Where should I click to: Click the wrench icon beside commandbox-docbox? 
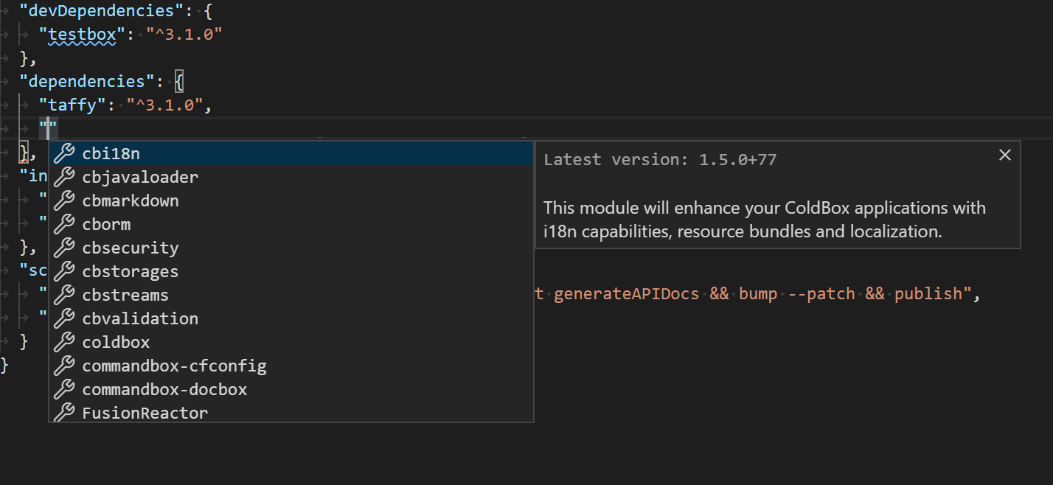65,389
